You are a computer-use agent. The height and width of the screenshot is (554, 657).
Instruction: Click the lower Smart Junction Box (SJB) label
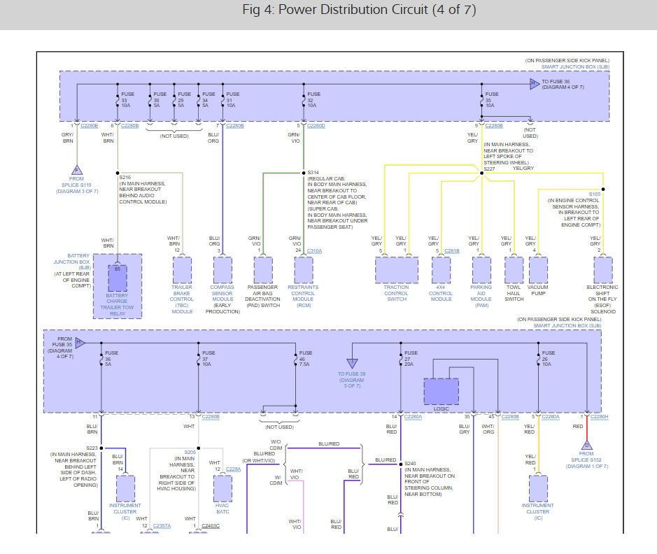tap(567, 325)
